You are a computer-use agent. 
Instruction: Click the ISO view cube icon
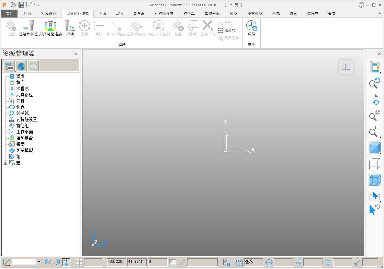tap(346, 67)
